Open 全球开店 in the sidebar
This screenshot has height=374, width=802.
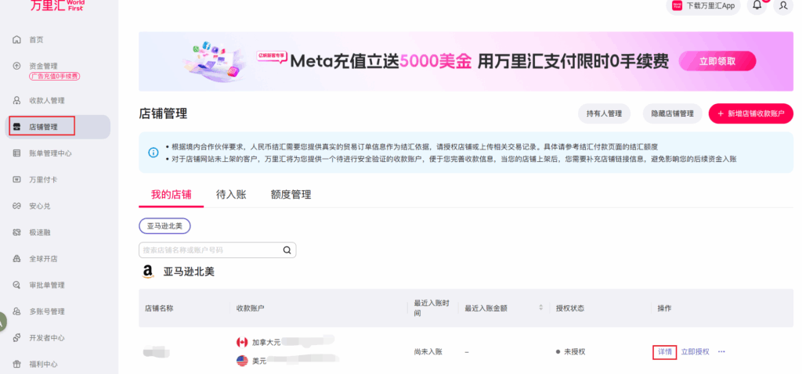(x=43, y=259)
